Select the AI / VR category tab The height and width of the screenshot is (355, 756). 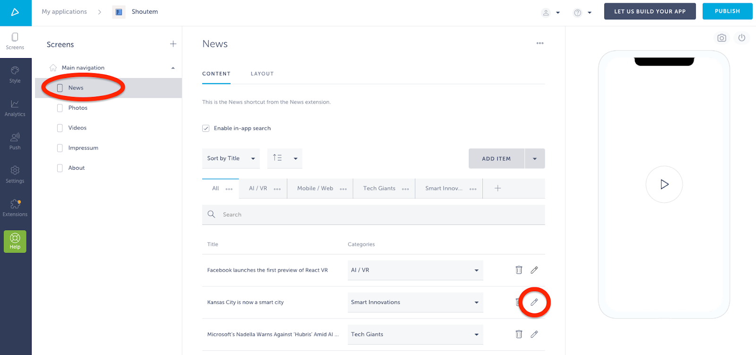click(258, 188)
